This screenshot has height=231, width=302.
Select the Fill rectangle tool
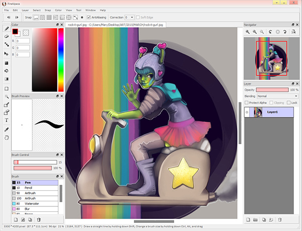click(7, 63)
